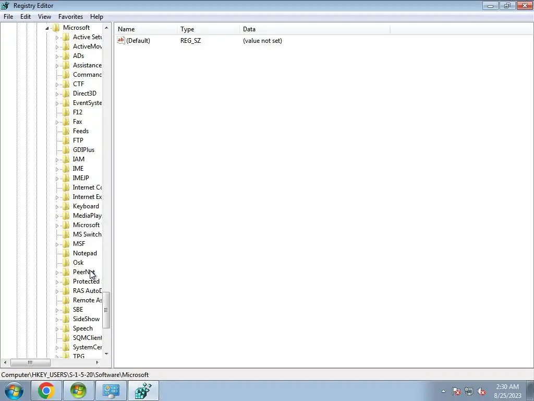Viewport: 534px width, 401px height.
Task: Select the RAS AutoDial registry key
Action: click(x=87, y=291)
